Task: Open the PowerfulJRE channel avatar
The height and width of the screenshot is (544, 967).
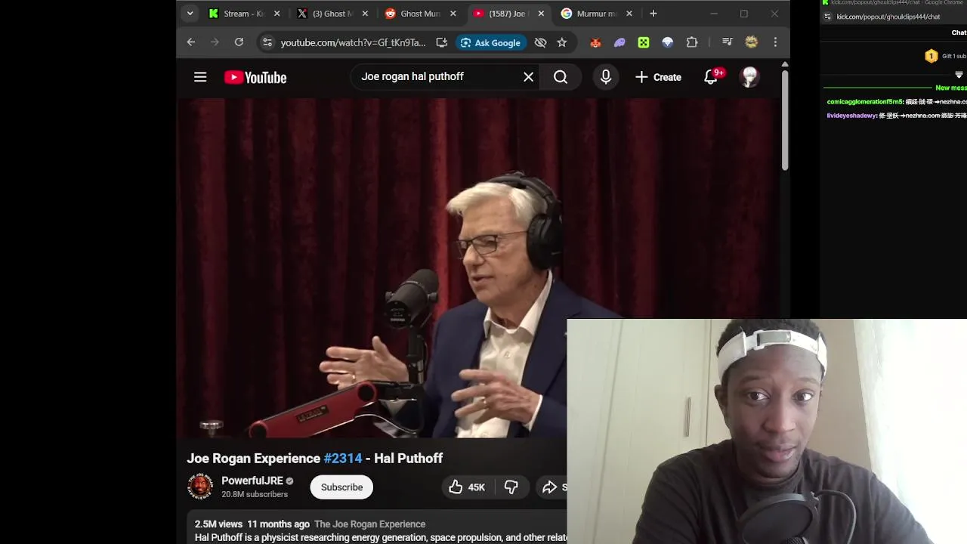Action: [200, 487]
